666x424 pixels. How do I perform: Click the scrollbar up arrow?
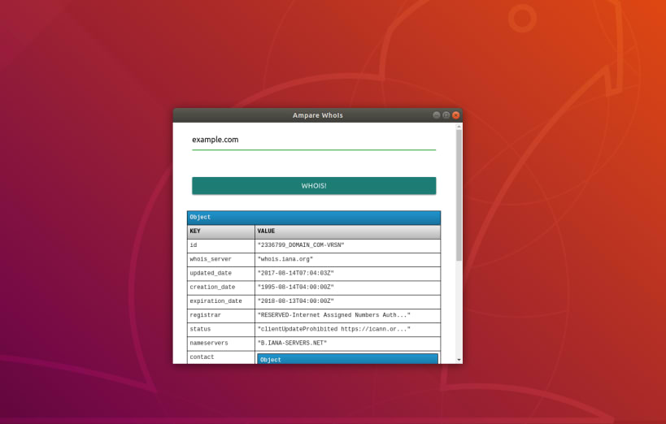tap(459, 127)
